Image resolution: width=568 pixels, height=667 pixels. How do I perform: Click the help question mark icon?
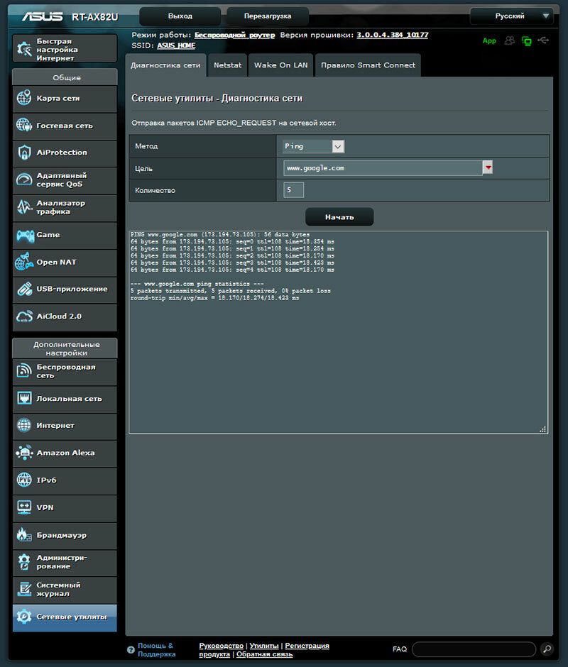coord(131,649)
